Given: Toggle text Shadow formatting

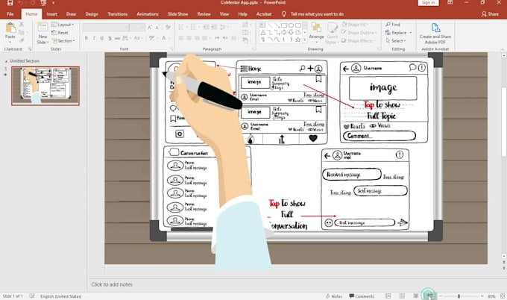Looking at the screenshot, I should tap(110, 38).
